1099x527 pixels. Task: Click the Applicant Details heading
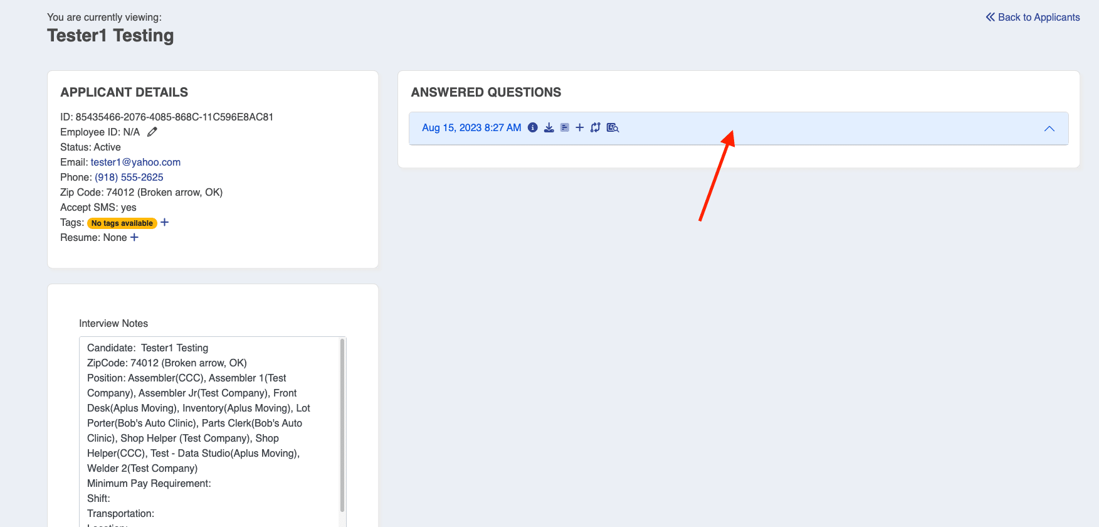(124, 92)
